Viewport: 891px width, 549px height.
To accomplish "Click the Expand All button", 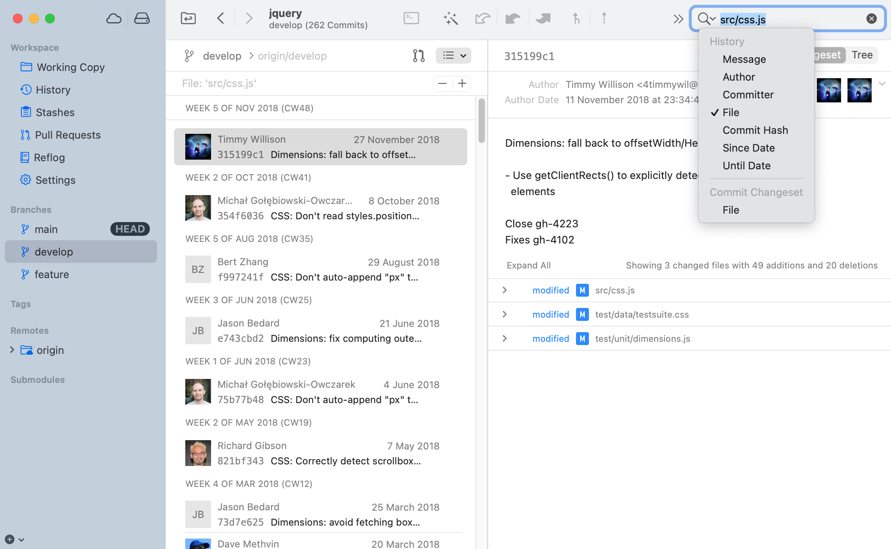I will [x=528, y=265].
